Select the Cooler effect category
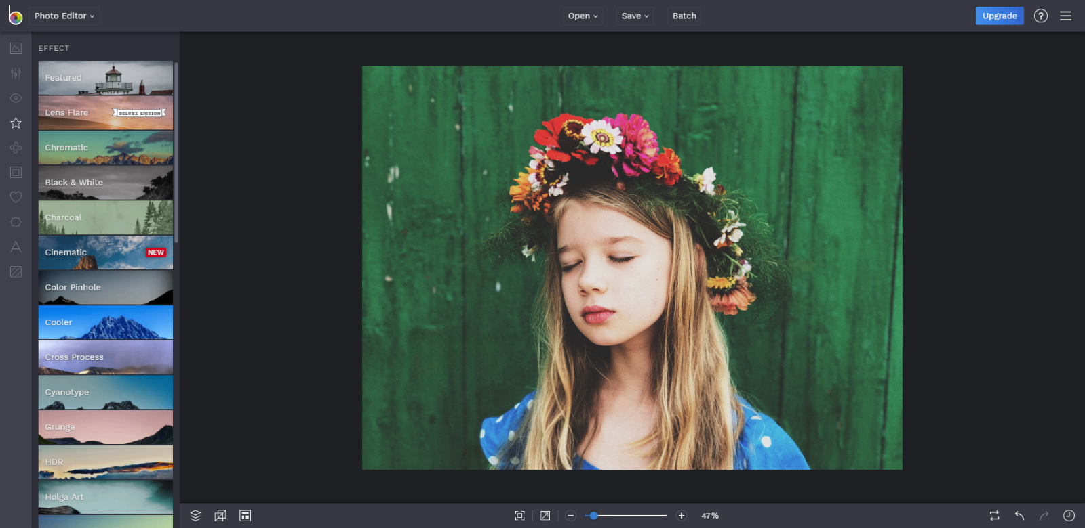 pyautogui.click(x=106, y=322)
